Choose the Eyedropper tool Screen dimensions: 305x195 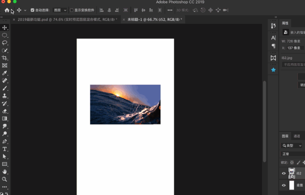[x=4, y=73]
